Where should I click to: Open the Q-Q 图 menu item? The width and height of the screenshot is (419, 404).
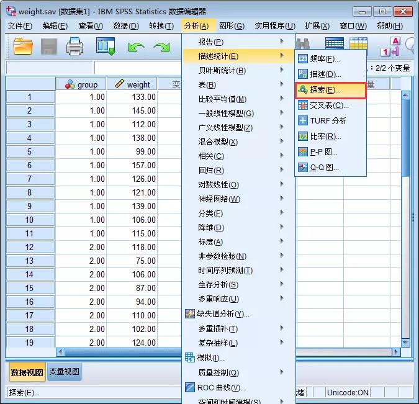331,168
